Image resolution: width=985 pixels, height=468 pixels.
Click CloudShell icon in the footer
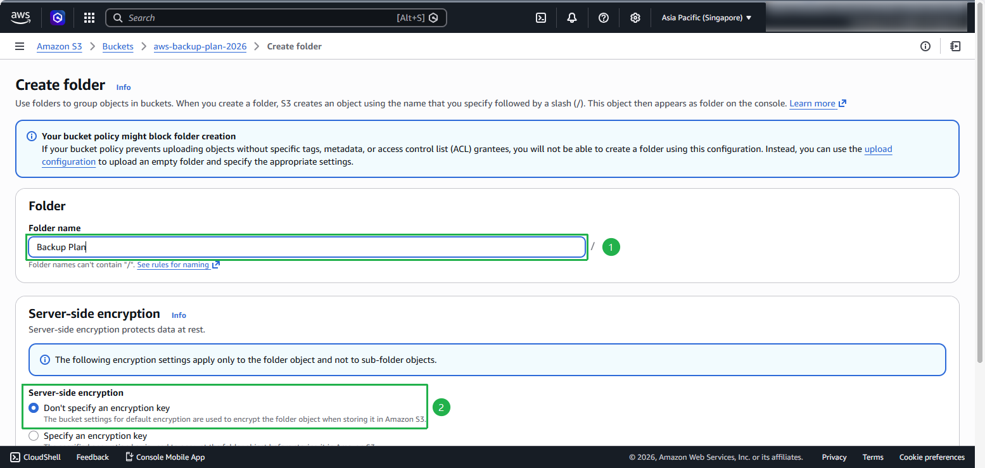15,457
